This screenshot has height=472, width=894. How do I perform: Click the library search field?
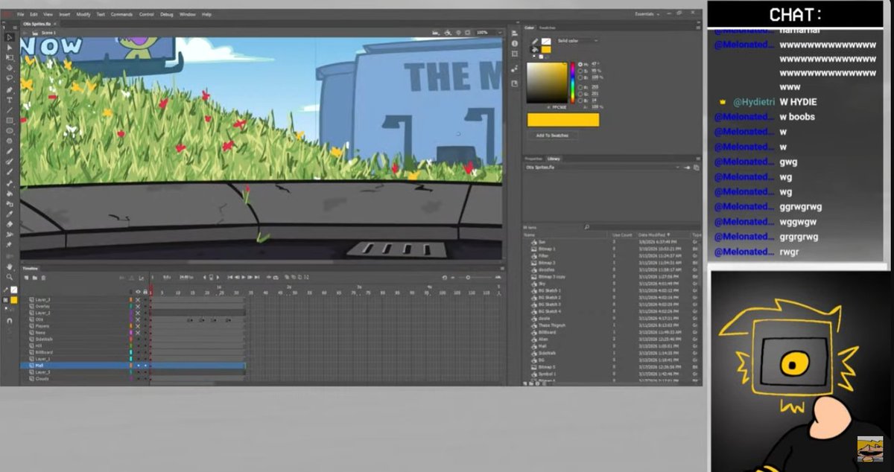tap(641, 226)
